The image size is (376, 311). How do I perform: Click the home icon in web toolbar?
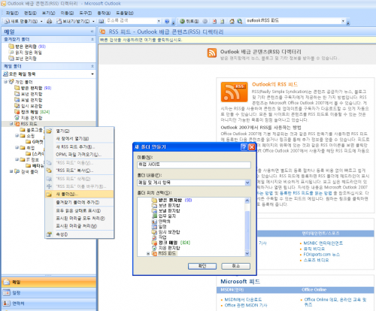pos(232,21)
